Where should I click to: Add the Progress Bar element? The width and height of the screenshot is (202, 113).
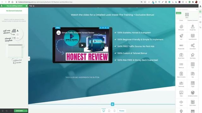181,46
